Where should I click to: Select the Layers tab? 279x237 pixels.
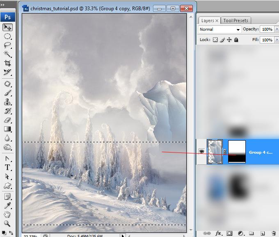[x=208, y=21]
